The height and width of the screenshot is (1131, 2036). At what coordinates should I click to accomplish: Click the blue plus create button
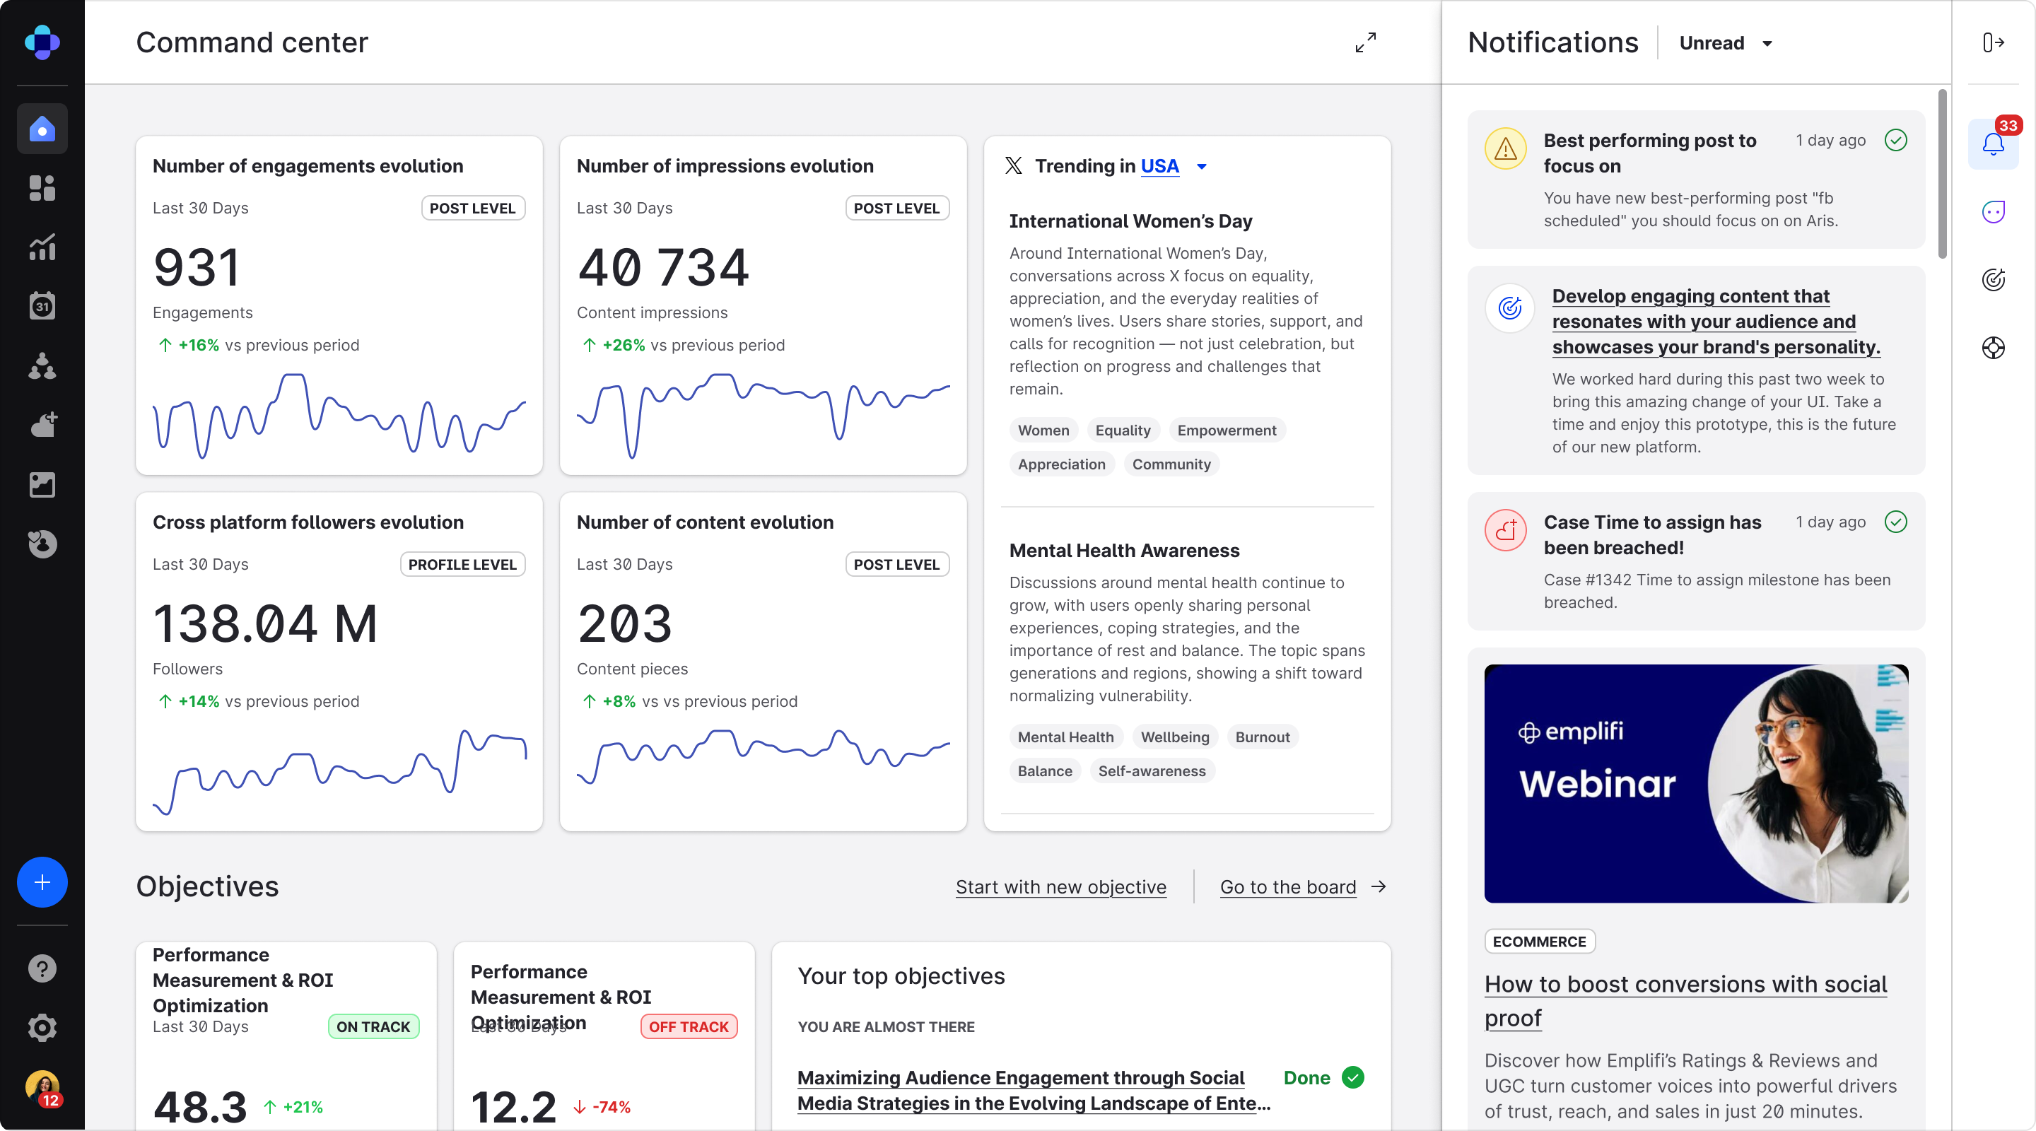coord(42,882)
